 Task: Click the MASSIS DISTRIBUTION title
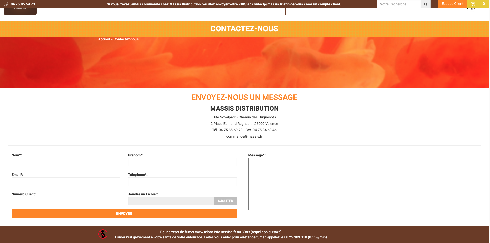(244, 108)
